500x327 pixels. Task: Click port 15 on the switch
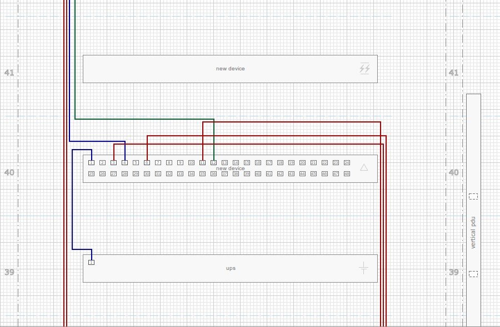(247, 162)
